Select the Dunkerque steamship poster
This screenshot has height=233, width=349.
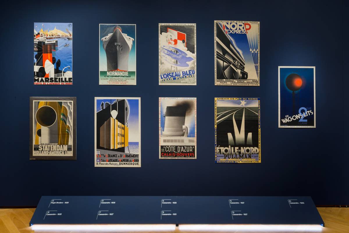click(117, 132)
